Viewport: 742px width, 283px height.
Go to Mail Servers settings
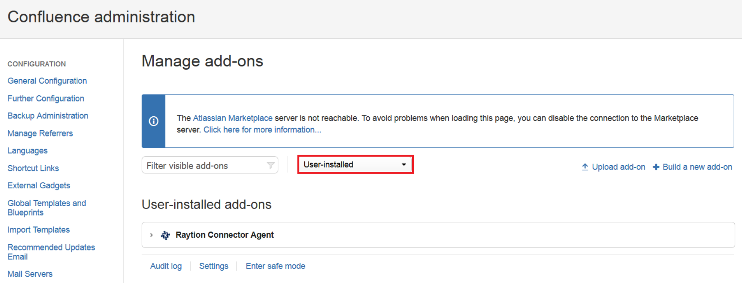point(30,274)
